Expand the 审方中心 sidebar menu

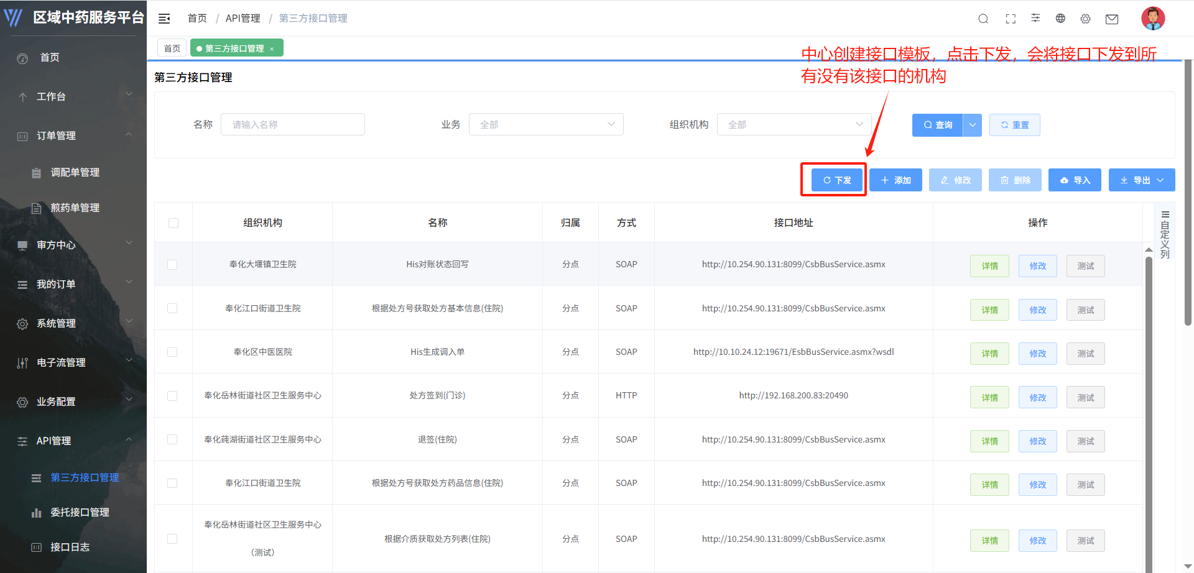(129, 243)
